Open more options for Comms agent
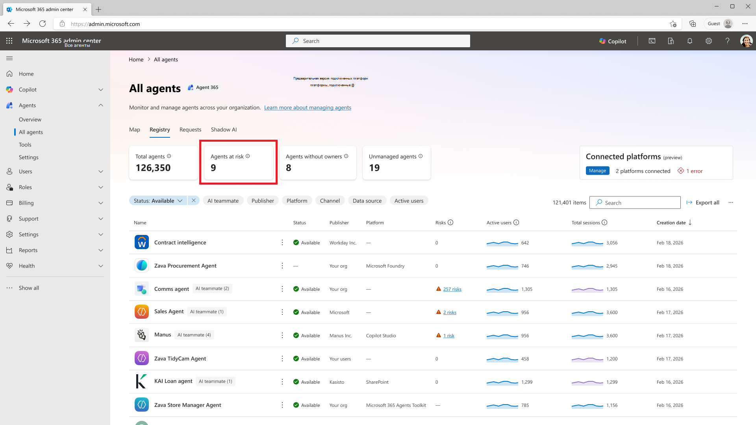Screen dimensions: 756x425 (282, 289)
